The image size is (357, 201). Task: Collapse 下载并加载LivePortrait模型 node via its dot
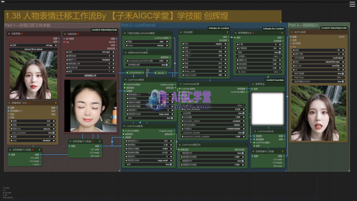click(125, 33)
